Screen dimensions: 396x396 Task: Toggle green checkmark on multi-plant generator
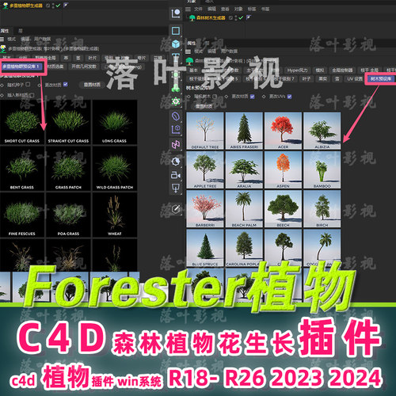(x=58, y=6)
